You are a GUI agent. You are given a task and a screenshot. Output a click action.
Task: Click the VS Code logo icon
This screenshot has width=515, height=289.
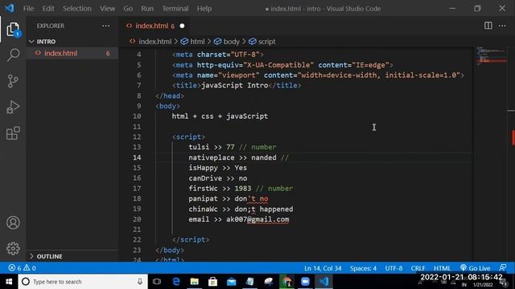click(9, 8)
